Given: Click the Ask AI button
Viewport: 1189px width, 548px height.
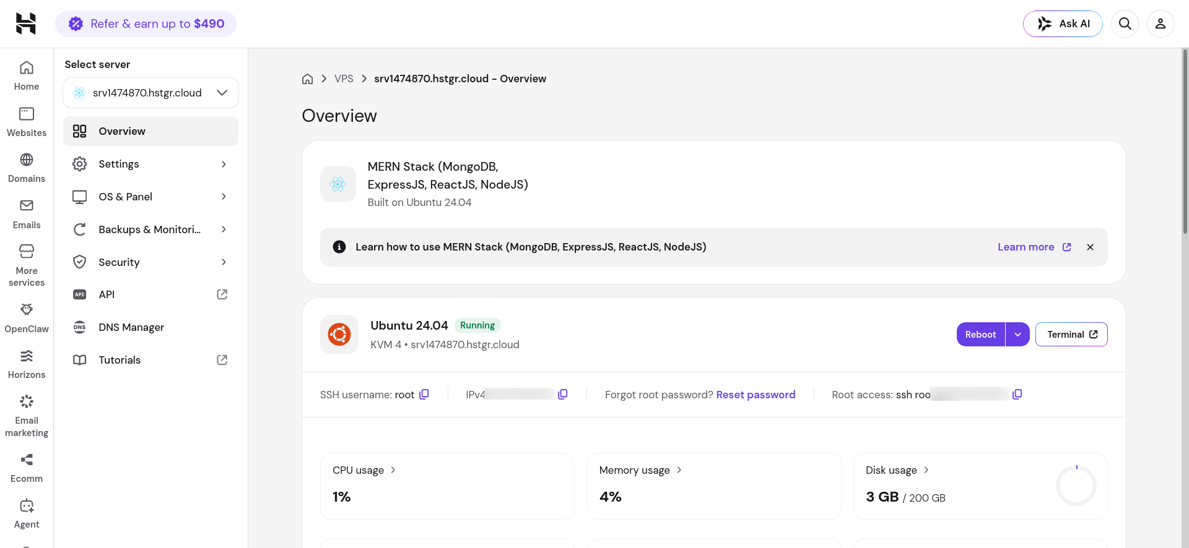Looking at the screenshot, I should coord(1063,24).
